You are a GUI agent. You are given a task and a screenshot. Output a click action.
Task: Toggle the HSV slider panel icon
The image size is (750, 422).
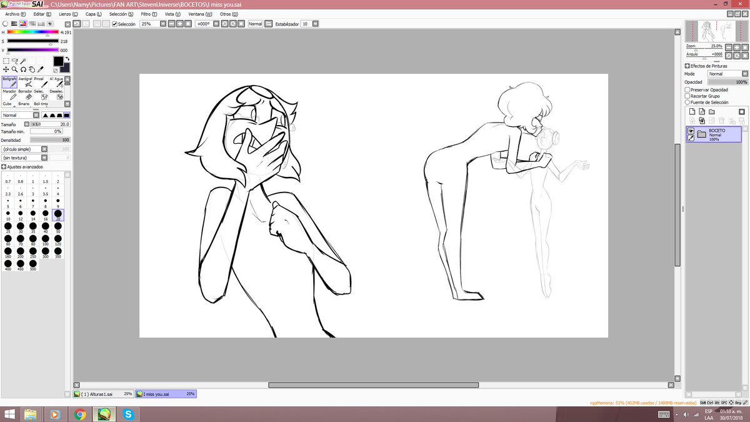(x=23, y=24)
